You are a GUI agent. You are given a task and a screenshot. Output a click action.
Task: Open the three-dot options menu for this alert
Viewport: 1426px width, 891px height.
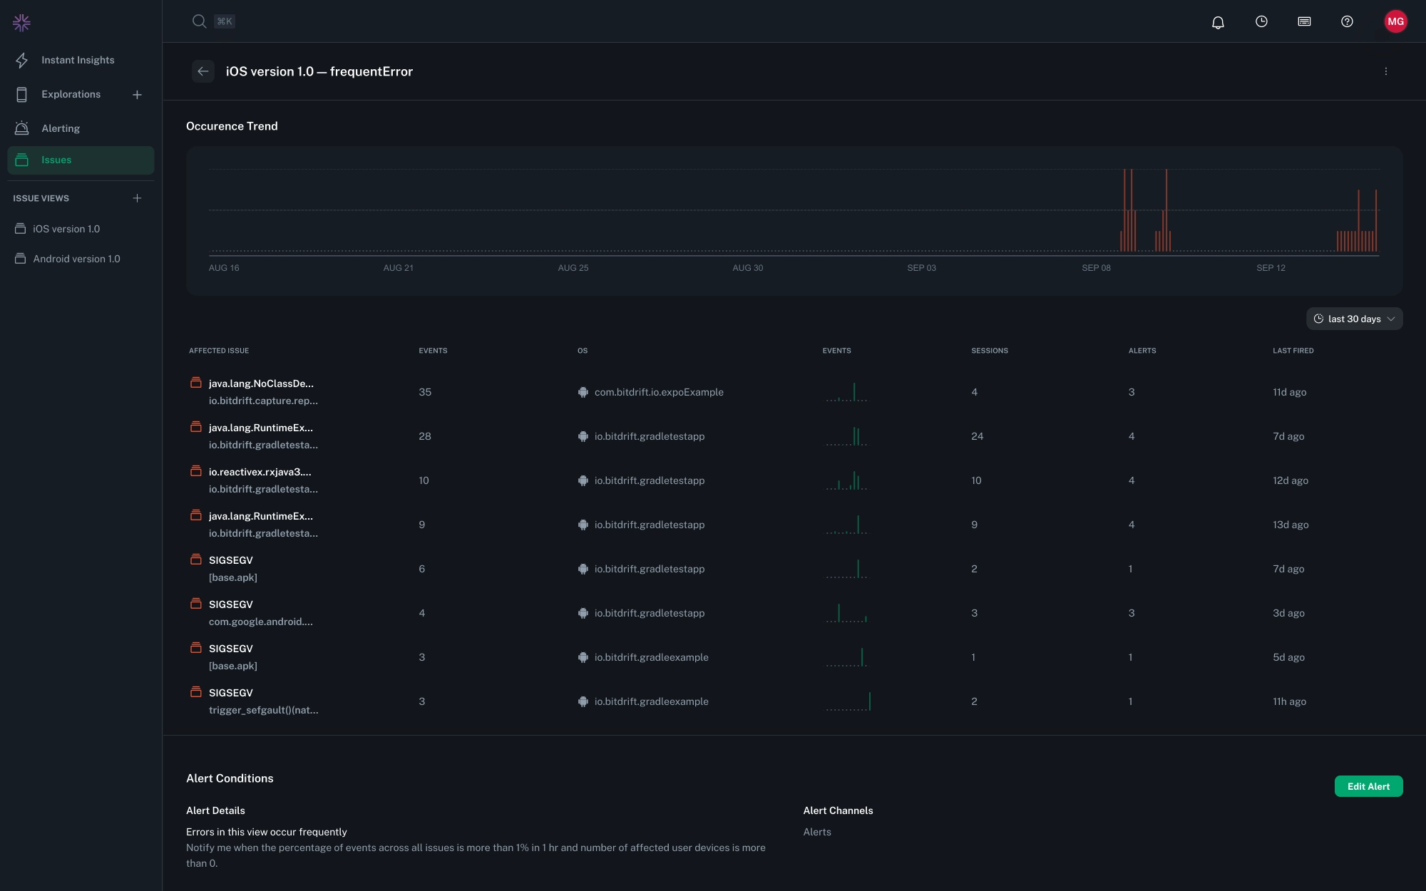tap(1385, 71)
